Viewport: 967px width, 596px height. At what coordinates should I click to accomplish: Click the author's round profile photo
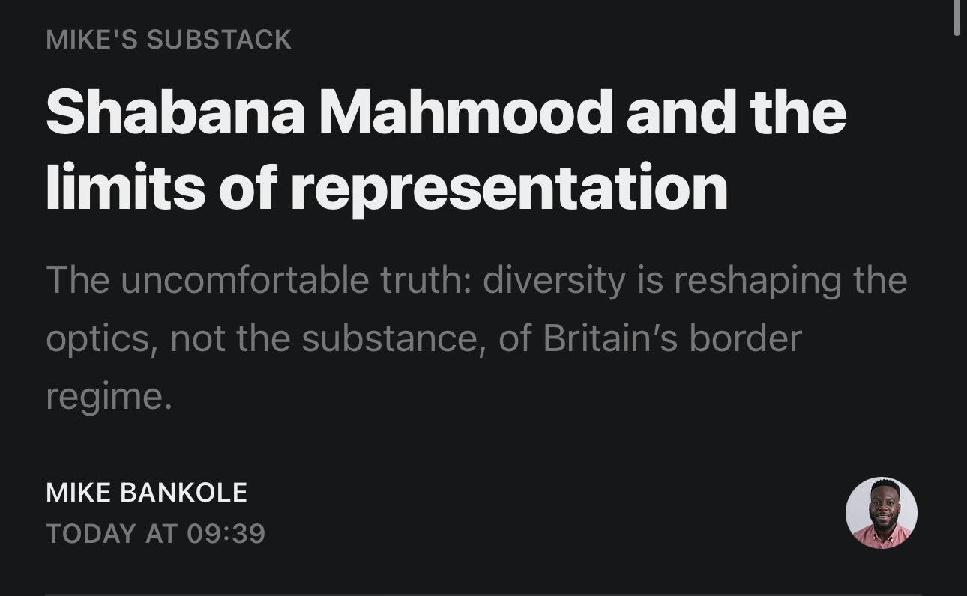[881, 513]
